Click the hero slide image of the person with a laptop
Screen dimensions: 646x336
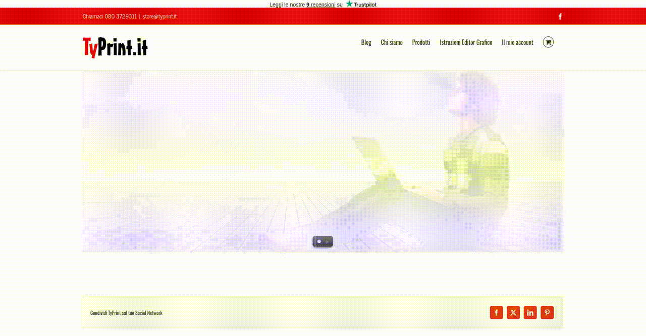[323, 161]
